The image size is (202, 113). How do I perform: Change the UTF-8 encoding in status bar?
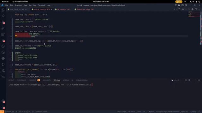[139, 112]
